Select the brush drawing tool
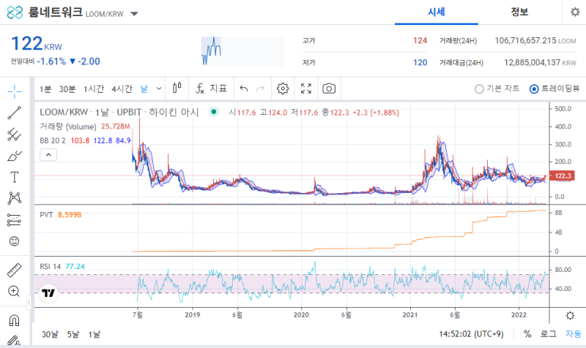 pyautogui.click(x=15, y=156)
